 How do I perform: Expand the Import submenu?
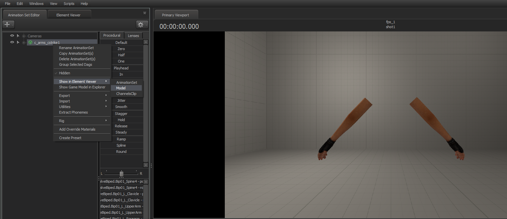(x=82, y=101)
